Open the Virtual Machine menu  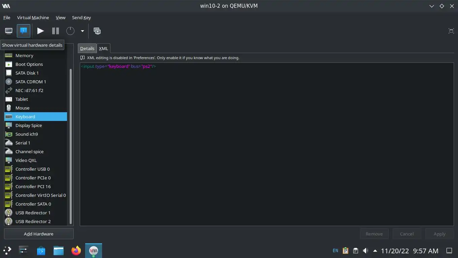click(x=33, y=17)
